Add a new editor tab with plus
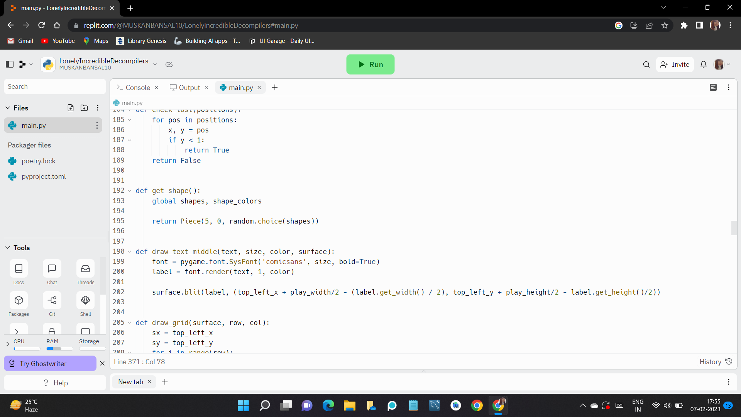The width and height of the screenshot is (741, 417). coord(275,88)
